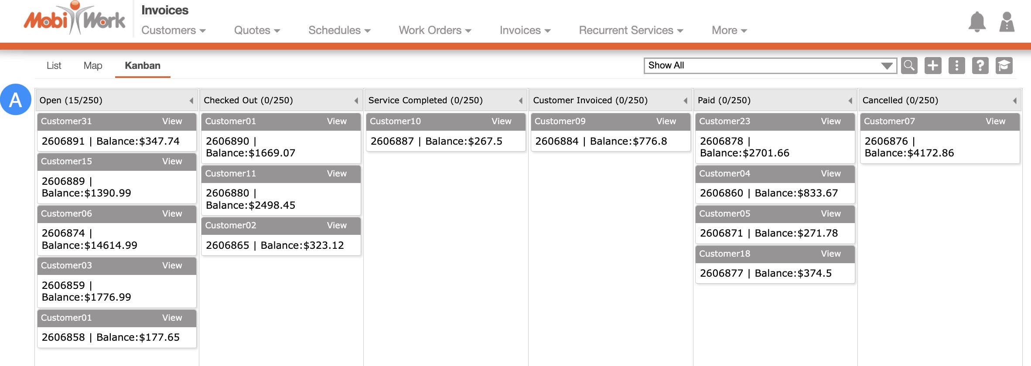Click the blue A avatar circle
The image size is (1031, 366).
[x=16, y=100]
